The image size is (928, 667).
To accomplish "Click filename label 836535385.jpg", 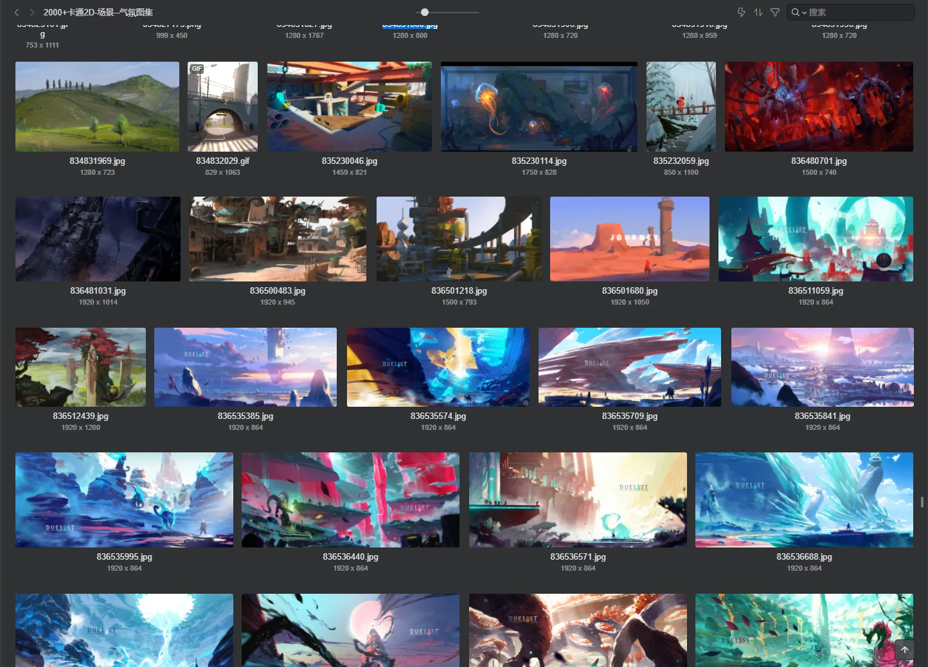I will click(245, 416).
